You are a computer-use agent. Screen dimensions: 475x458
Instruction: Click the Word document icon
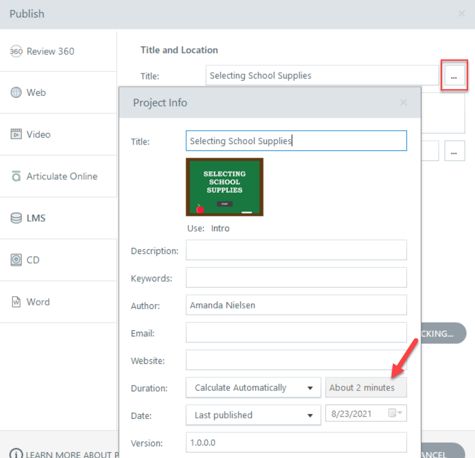[x=16, y=302]
